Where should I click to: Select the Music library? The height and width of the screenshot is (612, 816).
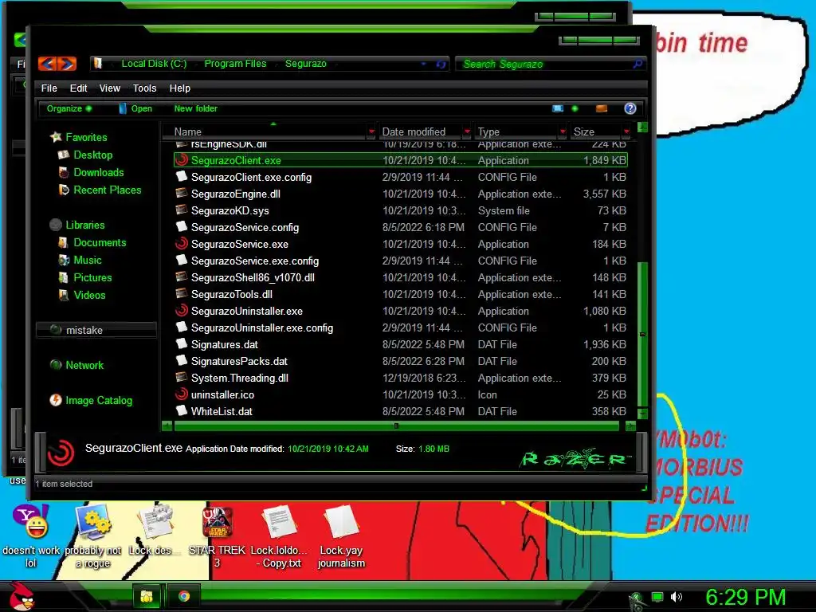click(88, 261)
